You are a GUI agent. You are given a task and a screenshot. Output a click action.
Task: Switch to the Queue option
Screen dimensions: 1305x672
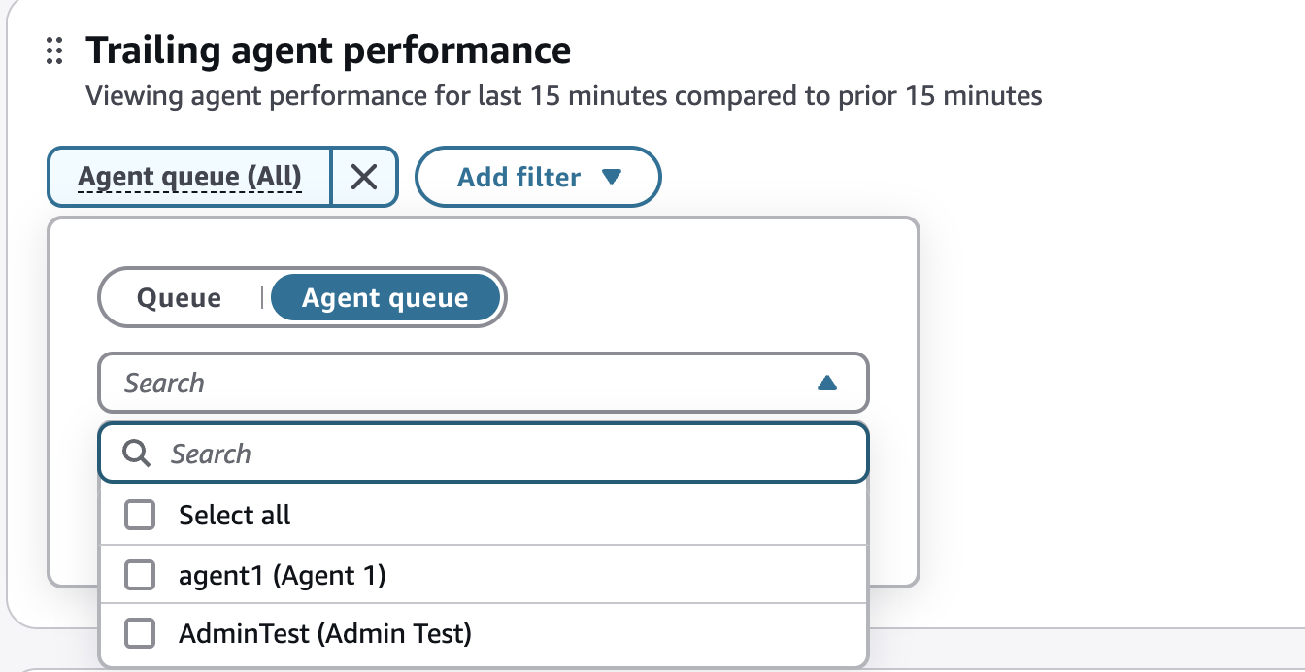click(x=180, y=298)
